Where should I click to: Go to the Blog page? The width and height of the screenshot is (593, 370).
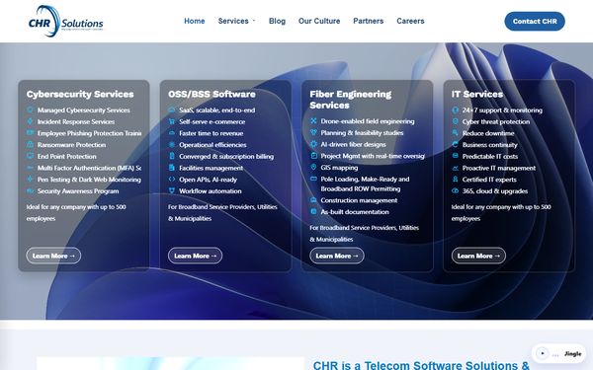pos(277,21)
